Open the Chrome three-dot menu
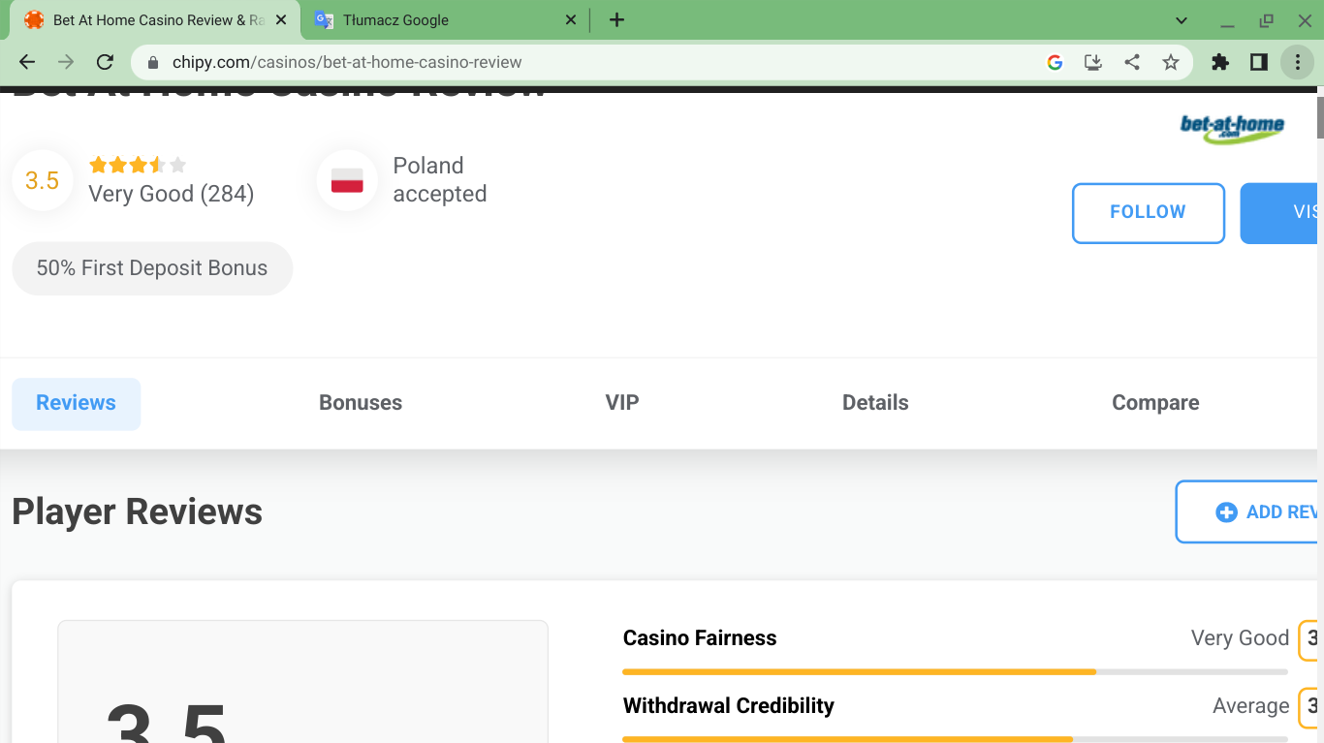 tap(1297, 62)
